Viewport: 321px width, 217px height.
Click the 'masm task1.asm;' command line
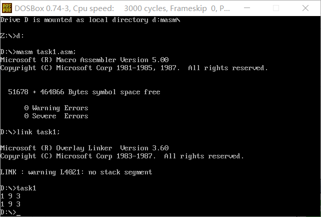pyautogui.click(x=38, y=52)
